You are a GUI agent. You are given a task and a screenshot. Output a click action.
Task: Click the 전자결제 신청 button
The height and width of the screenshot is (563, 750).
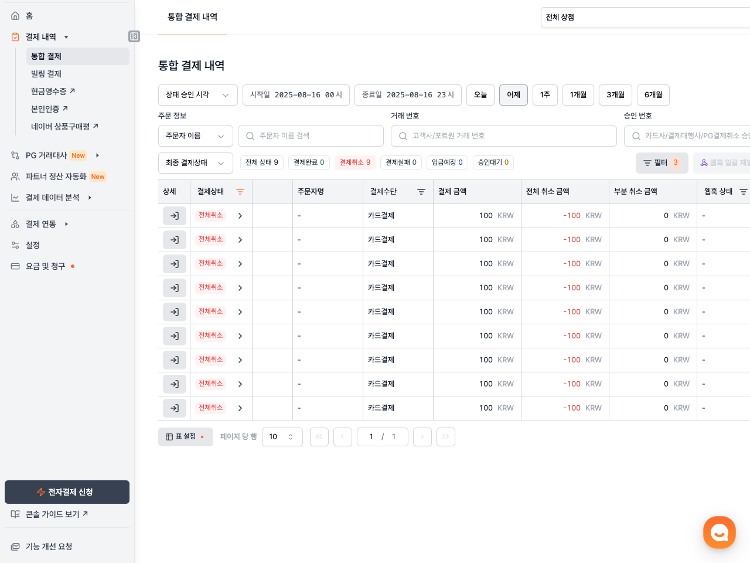(67, 492)
